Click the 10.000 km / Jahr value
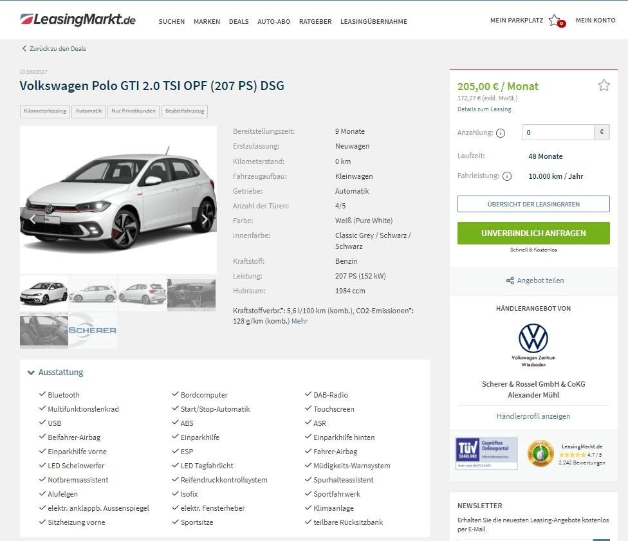Image resolution: width=628 pixels, height=541 pixels. click(556, 177)
